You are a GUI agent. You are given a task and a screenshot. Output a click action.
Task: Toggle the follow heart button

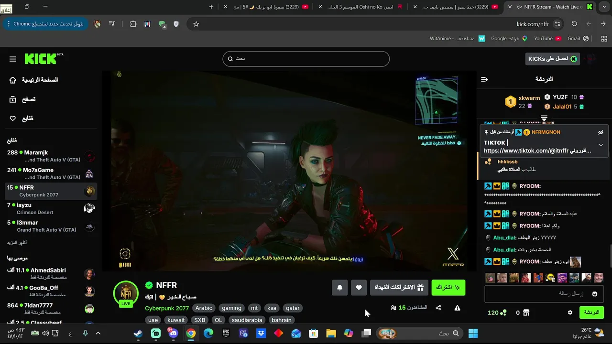click(359, 287)
